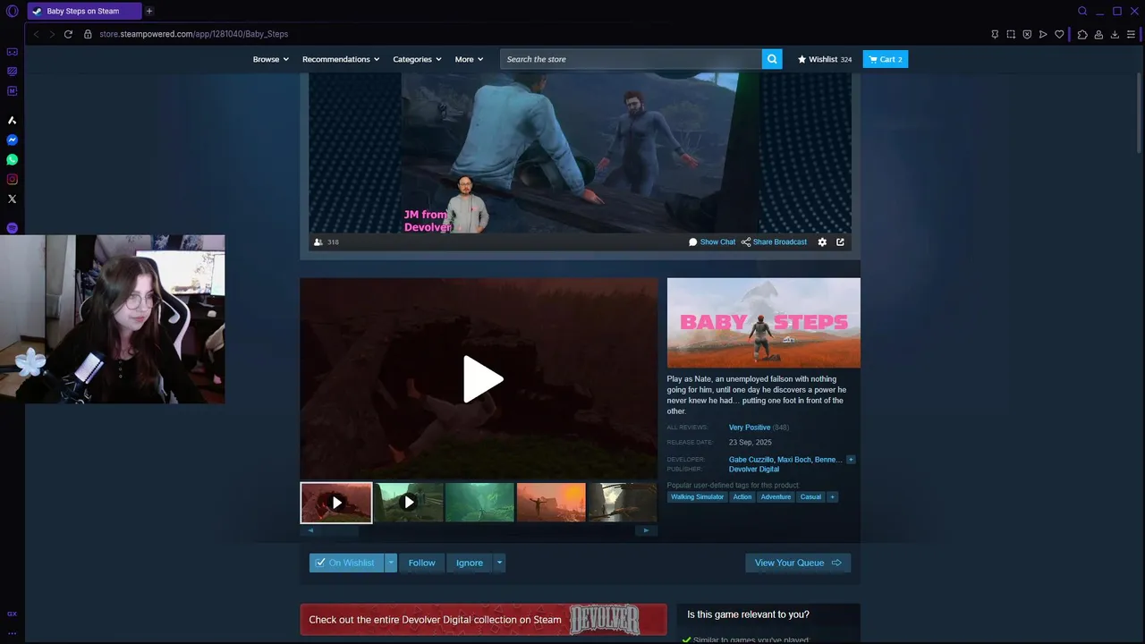Expand the developer list plus button

[x=851, y=460]
